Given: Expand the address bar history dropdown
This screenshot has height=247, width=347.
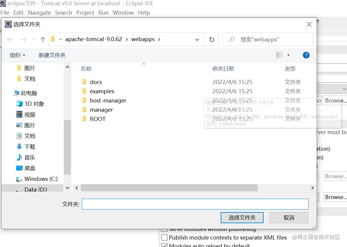Looking at the screenshot, I should pos(197,40).
